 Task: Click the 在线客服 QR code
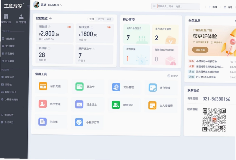click(x=214, y=120)
